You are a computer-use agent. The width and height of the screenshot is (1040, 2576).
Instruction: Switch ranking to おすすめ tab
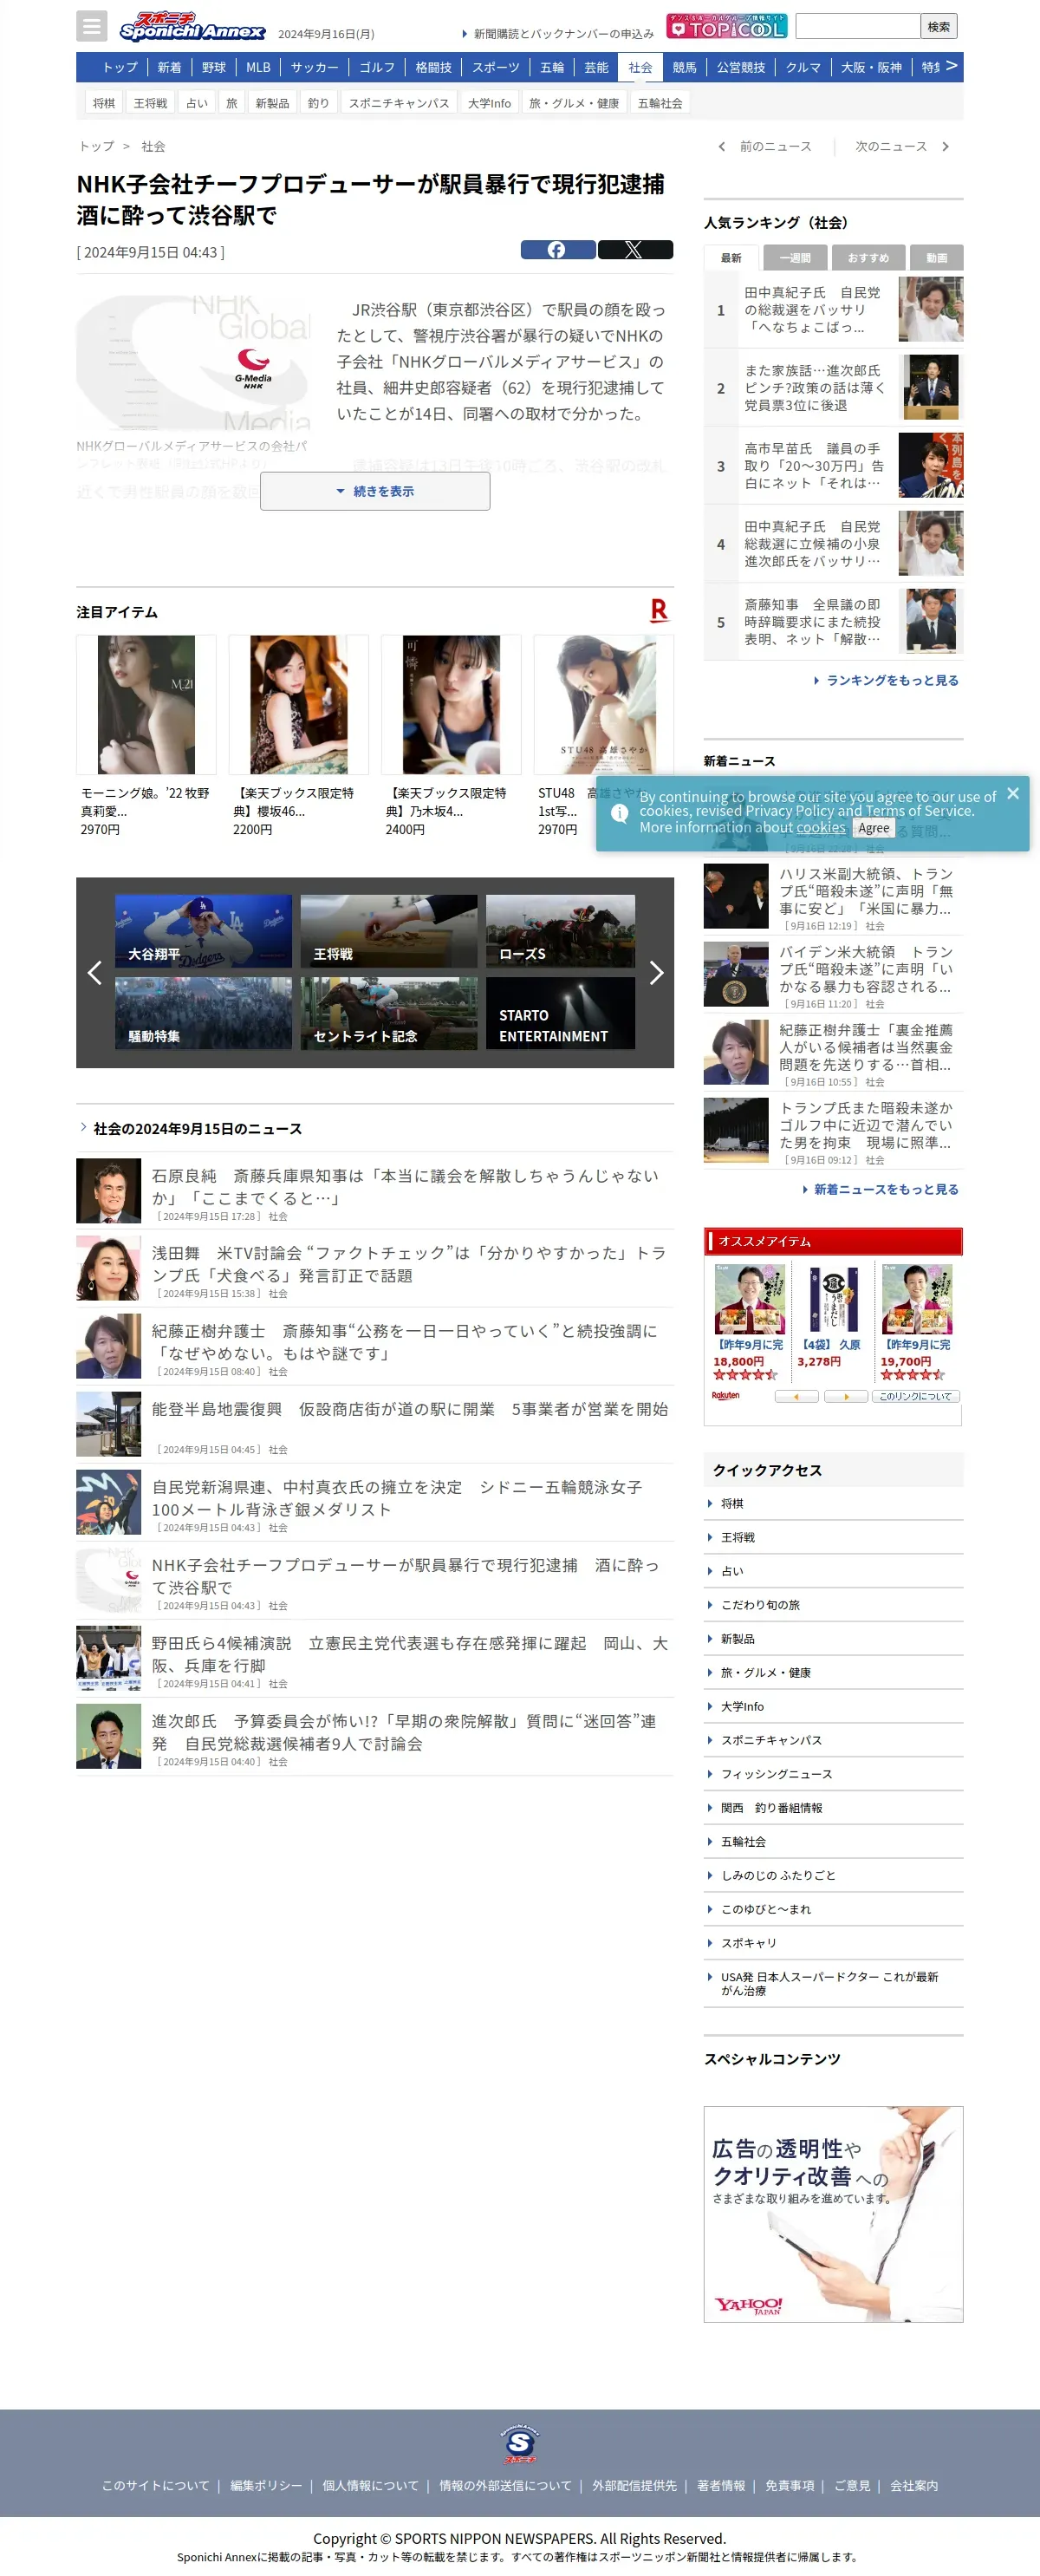pyautogui.click(x=868, y=258)
